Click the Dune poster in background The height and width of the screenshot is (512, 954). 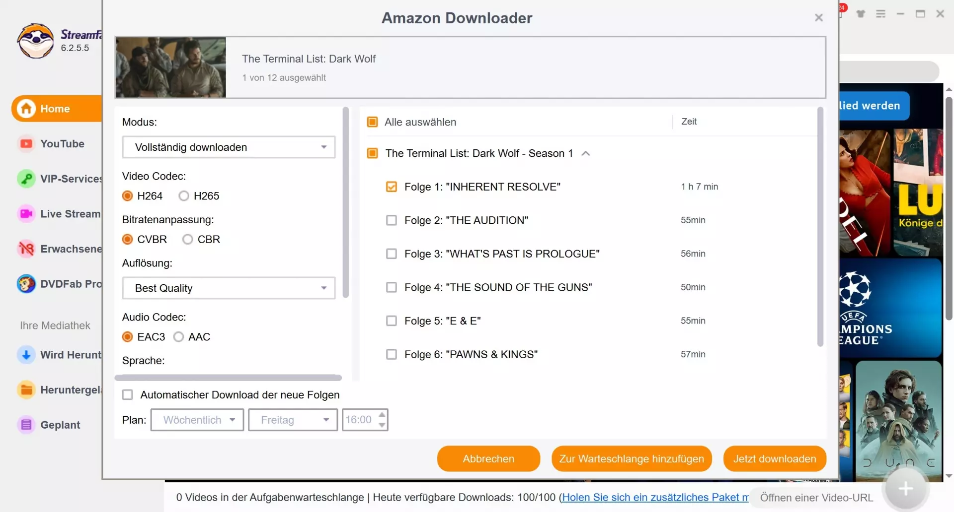pyautogui.click(x=899, y=421)
